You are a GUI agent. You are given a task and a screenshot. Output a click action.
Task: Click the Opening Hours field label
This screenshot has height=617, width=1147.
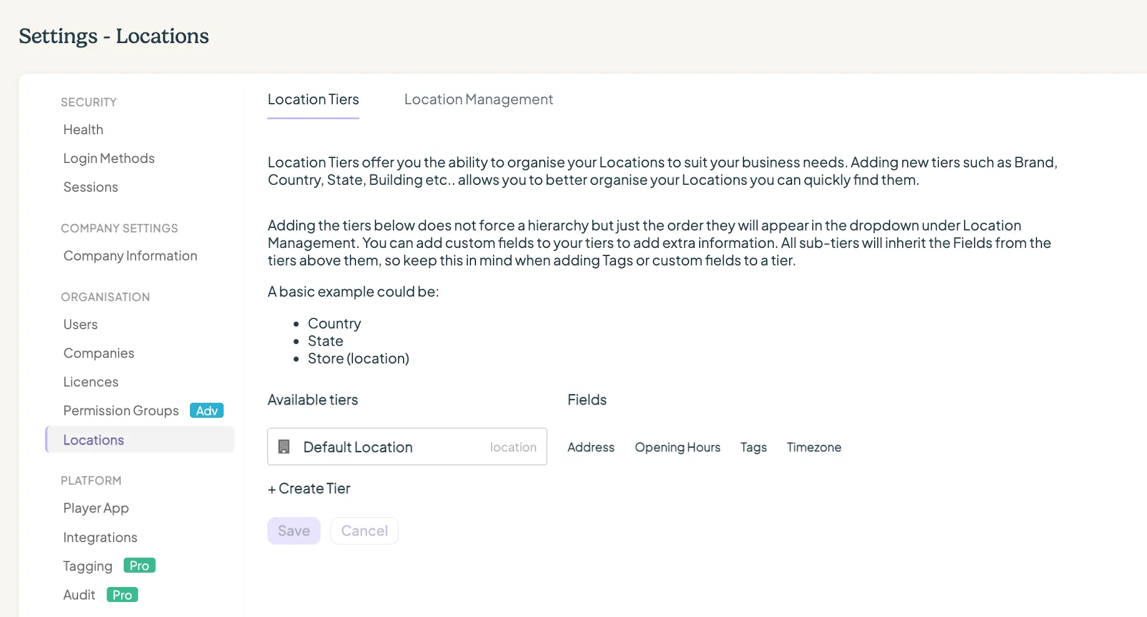click(x=678, y=447)
